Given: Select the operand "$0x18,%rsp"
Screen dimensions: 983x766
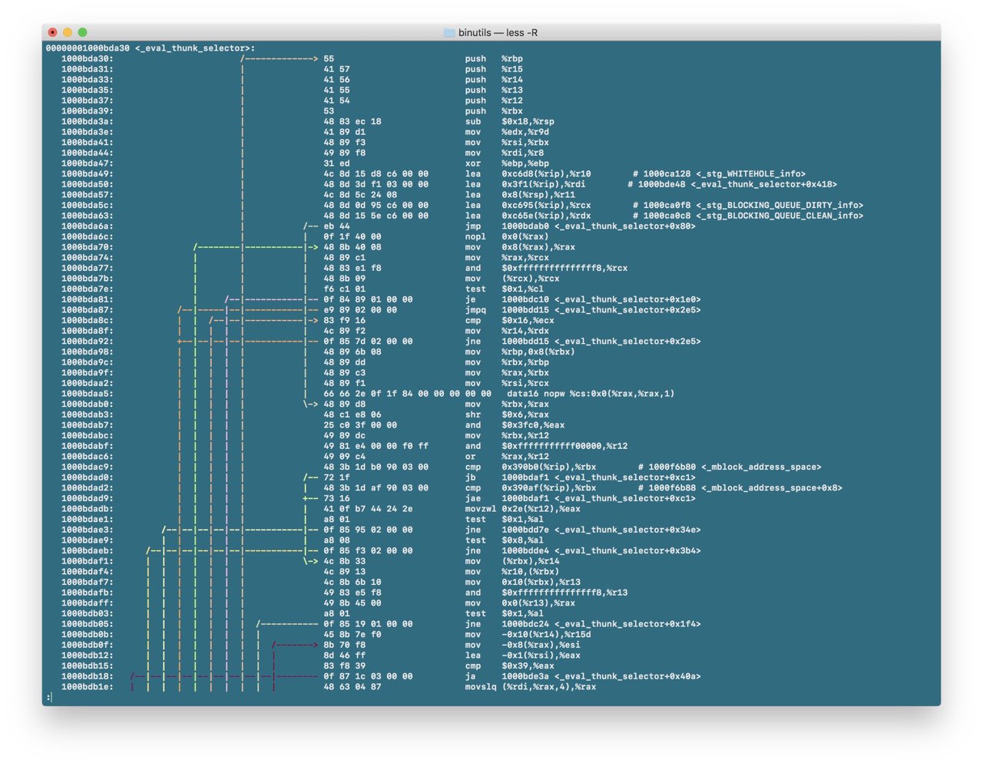Looking at the screenshot, I should (x=528, y=122).
